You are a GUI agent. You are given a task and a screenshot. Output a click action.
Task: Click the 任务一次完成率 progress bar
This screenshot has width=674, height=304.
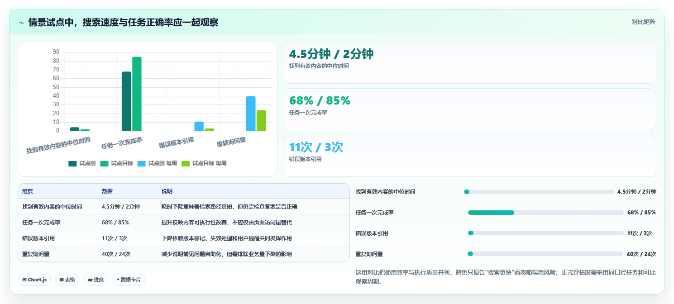[x=545, y=213]
